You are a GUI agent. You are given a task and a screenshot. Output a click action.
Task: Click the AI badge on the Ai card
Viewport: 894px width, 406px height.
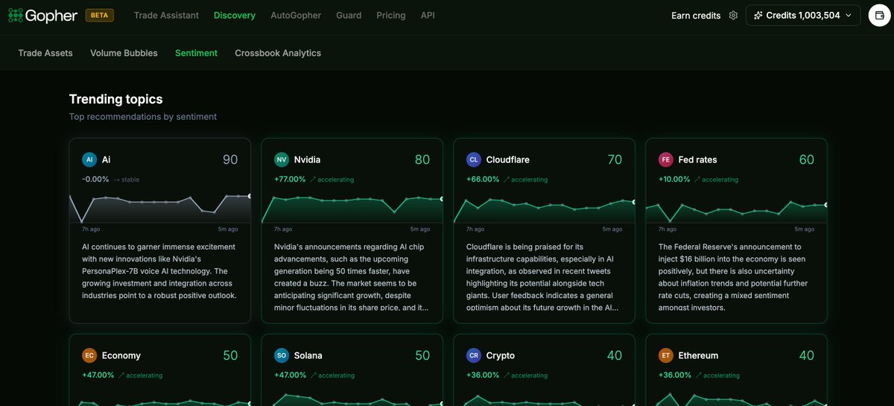(89, 159)
